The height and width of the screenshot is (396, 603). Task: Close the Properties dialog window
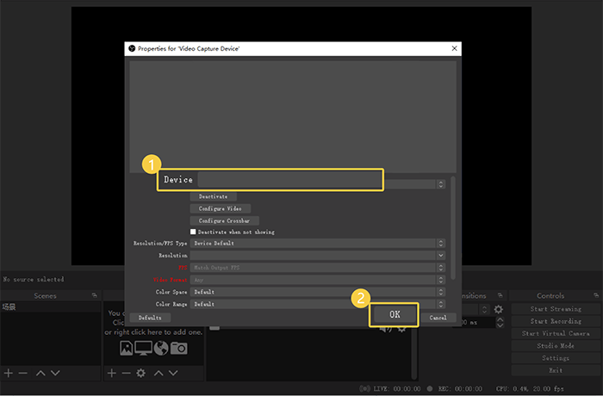[x=453, y=49]
